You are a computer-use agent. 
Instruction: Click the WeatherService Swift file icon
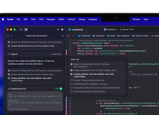click(x=9, y=89)
